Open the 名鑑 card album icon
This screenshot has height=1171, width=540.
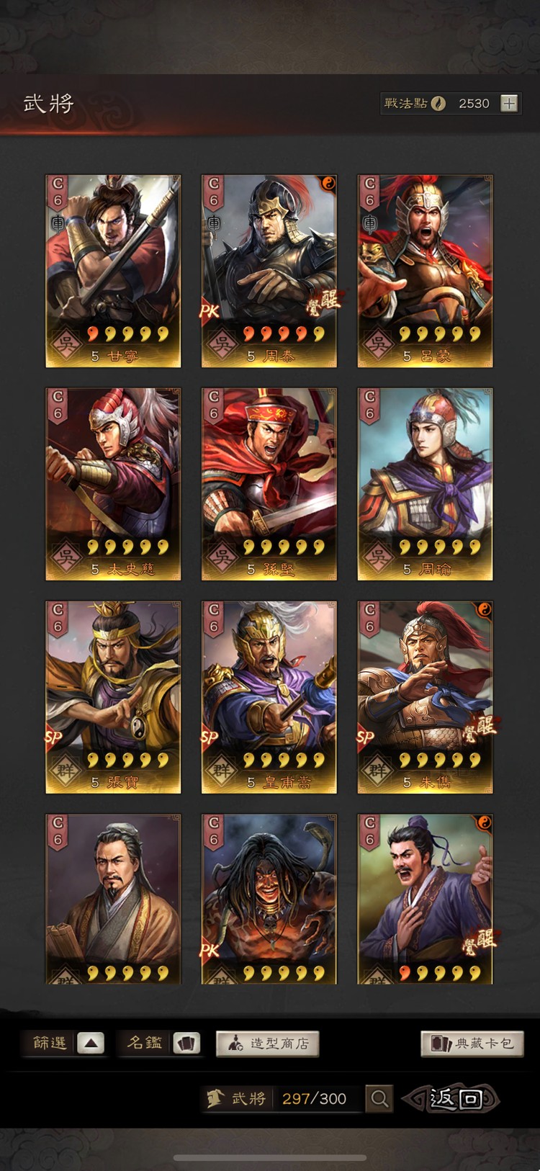click(x=186, y=1043)
